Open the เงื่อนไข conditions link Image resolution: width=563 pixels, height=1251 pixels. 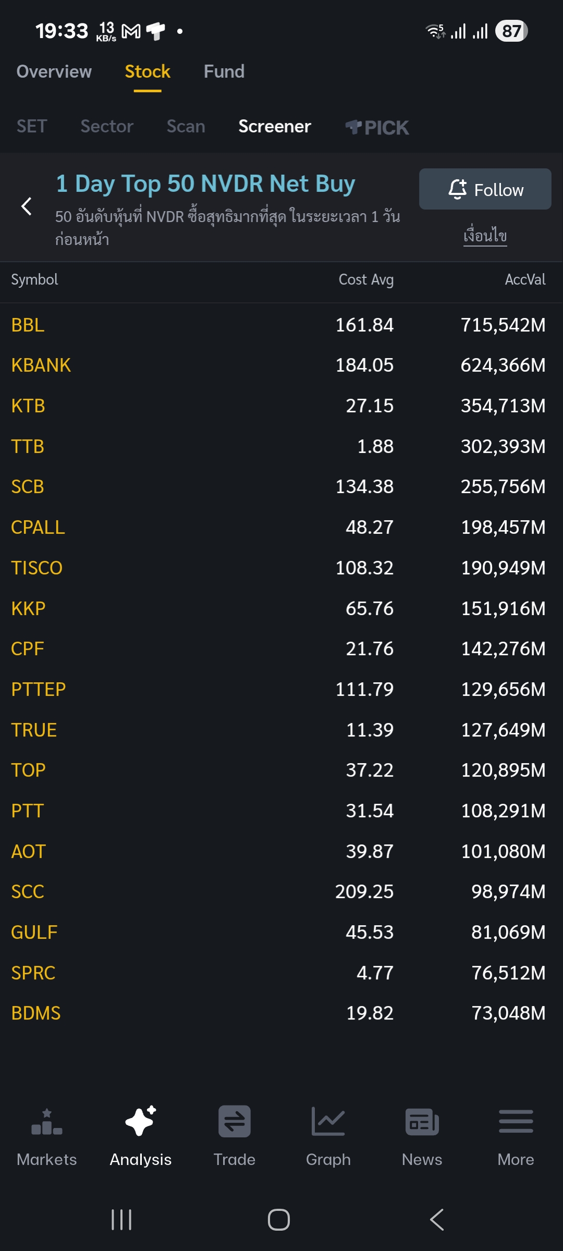(x=485, y=235)
